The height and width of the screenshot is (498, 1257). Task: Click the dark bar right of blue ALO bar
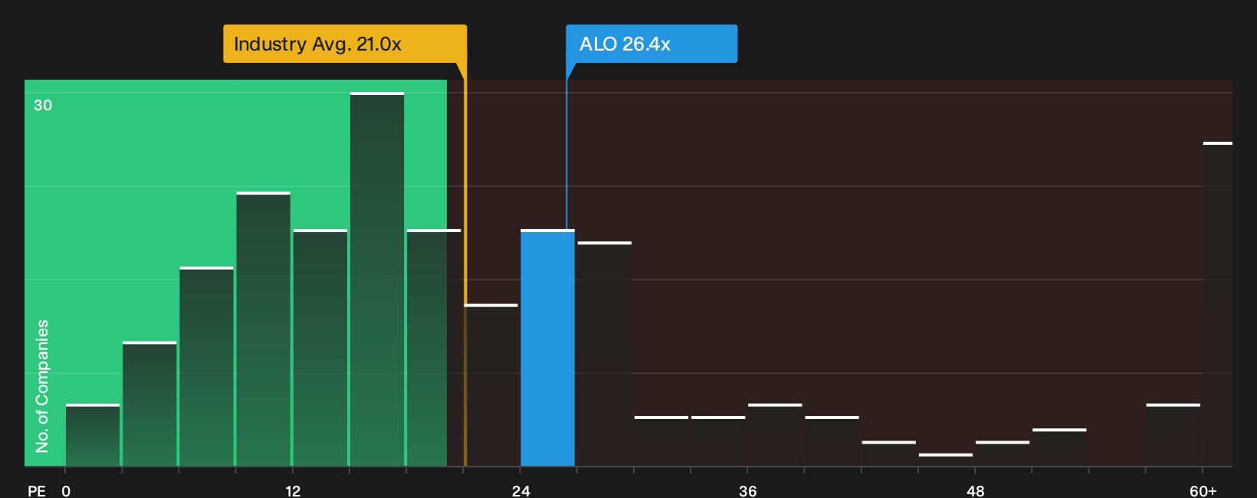[x=605, y=354]
